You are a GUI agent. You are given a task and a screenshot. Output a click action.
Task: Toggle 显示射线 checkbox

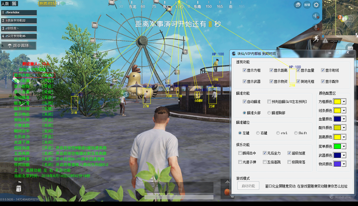pyautogui.click(x=323, y=70)
